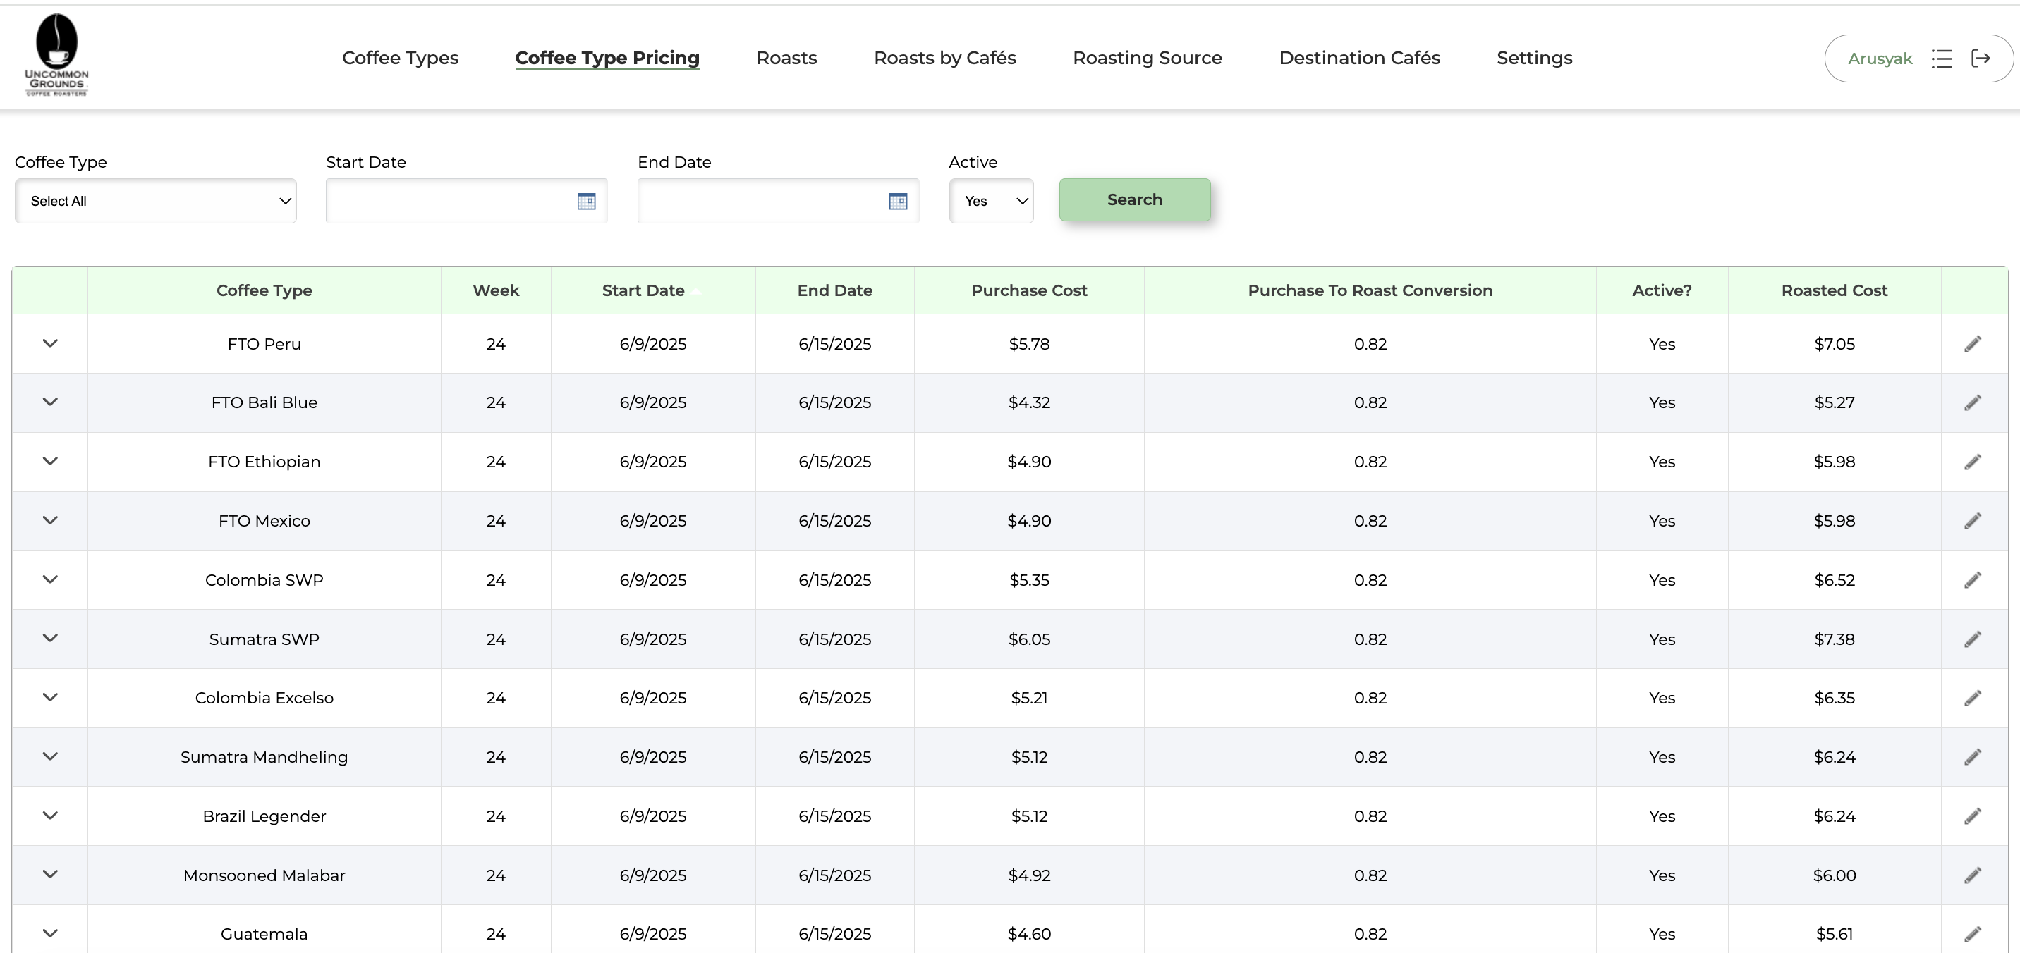Edit the Monsooned Malabar pricing row
This screenshot has height=953, width=2020.
pyautogui.click(x=1973, y=875)
